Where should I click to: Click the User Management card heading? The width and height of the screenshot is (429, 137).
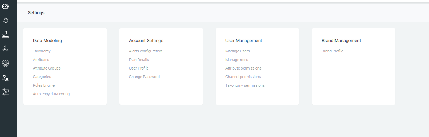pos(244,41)
